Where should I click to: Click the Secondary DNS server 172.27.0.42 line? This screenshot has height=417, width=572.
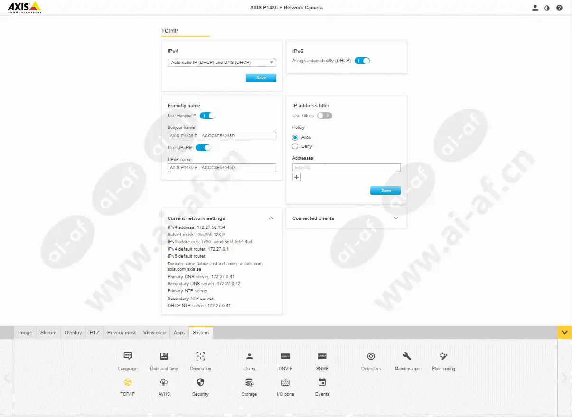click(x=204, y=284)
